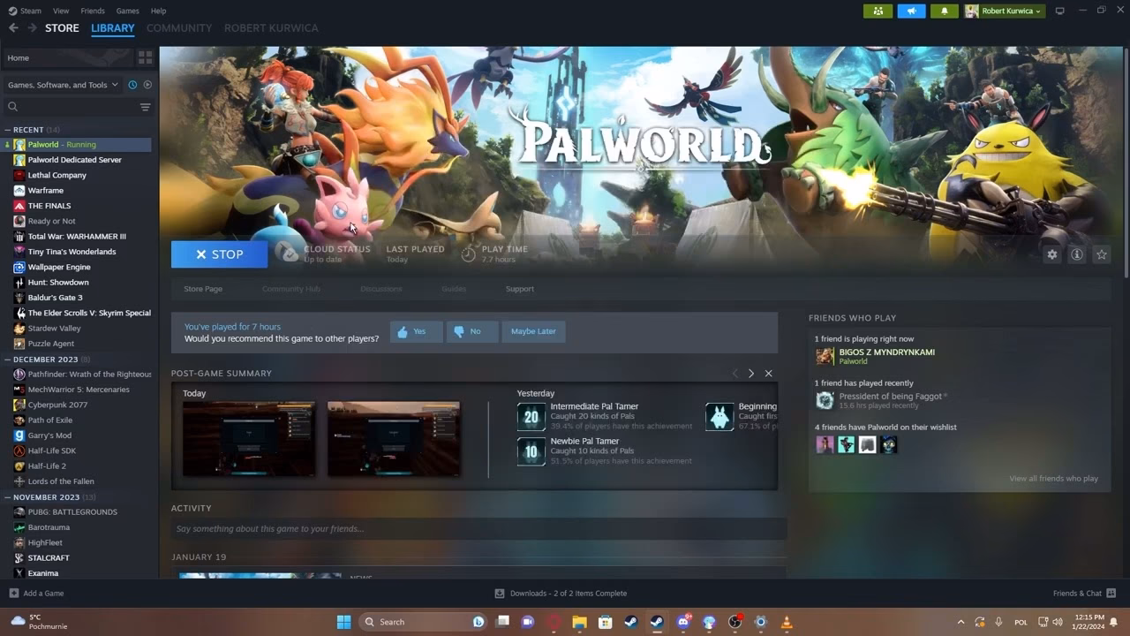Show previous post-game summary item

point(734,374)
